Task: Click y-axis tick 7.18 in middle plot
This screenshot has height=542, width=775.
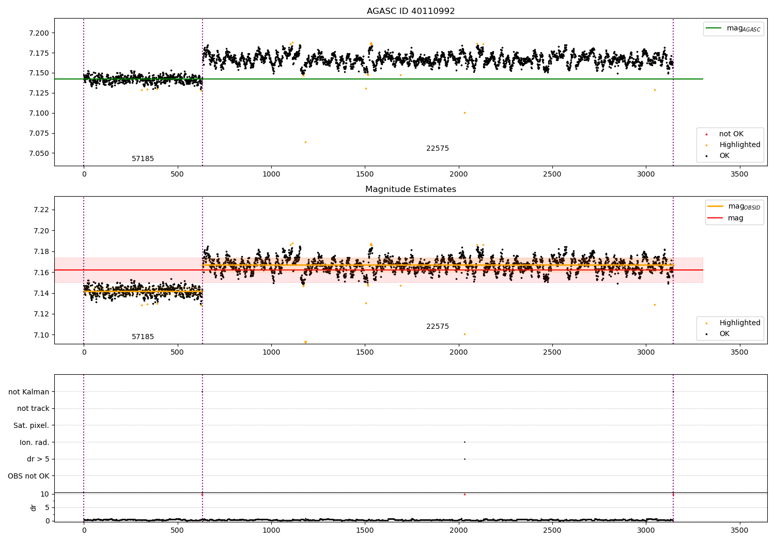Action: click(40, 251)
